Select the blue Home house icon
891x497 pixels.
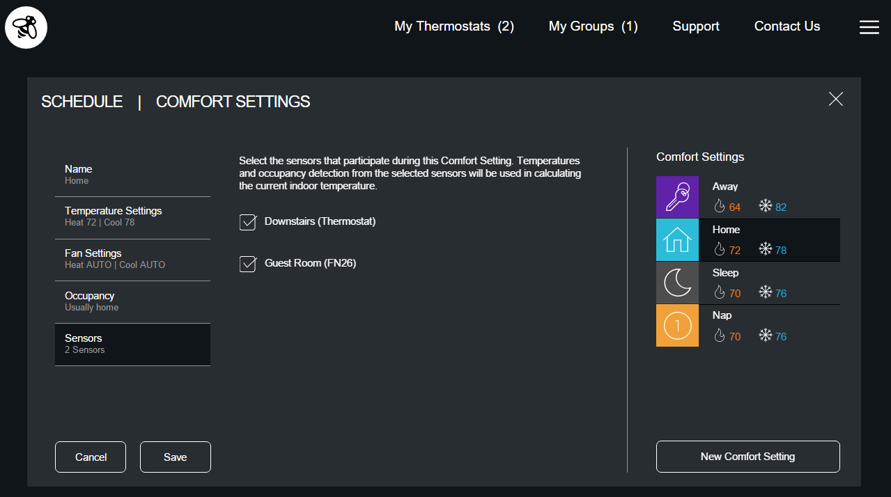pos(677,240)
